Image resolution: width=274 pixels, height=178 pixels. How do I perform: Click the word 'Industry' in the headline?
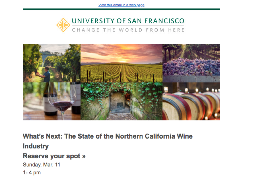pos(36,146)
